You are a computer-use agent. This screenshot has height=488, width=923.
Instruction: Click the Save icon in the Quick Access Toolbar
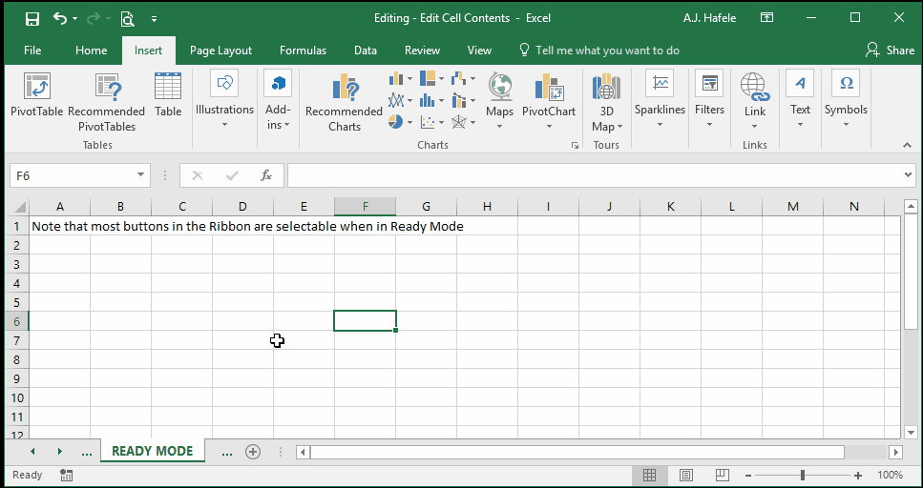(x=33, y=18)
